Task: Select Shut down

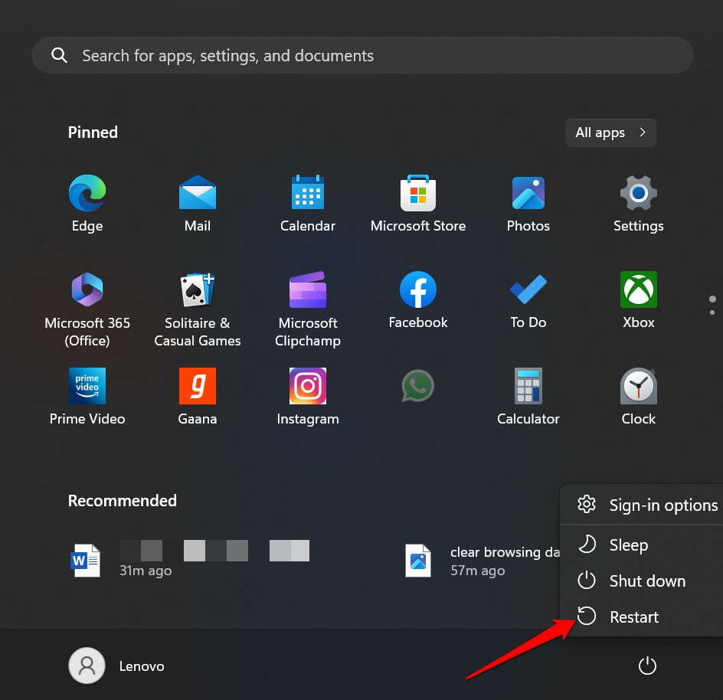Action: coord(646,581)
